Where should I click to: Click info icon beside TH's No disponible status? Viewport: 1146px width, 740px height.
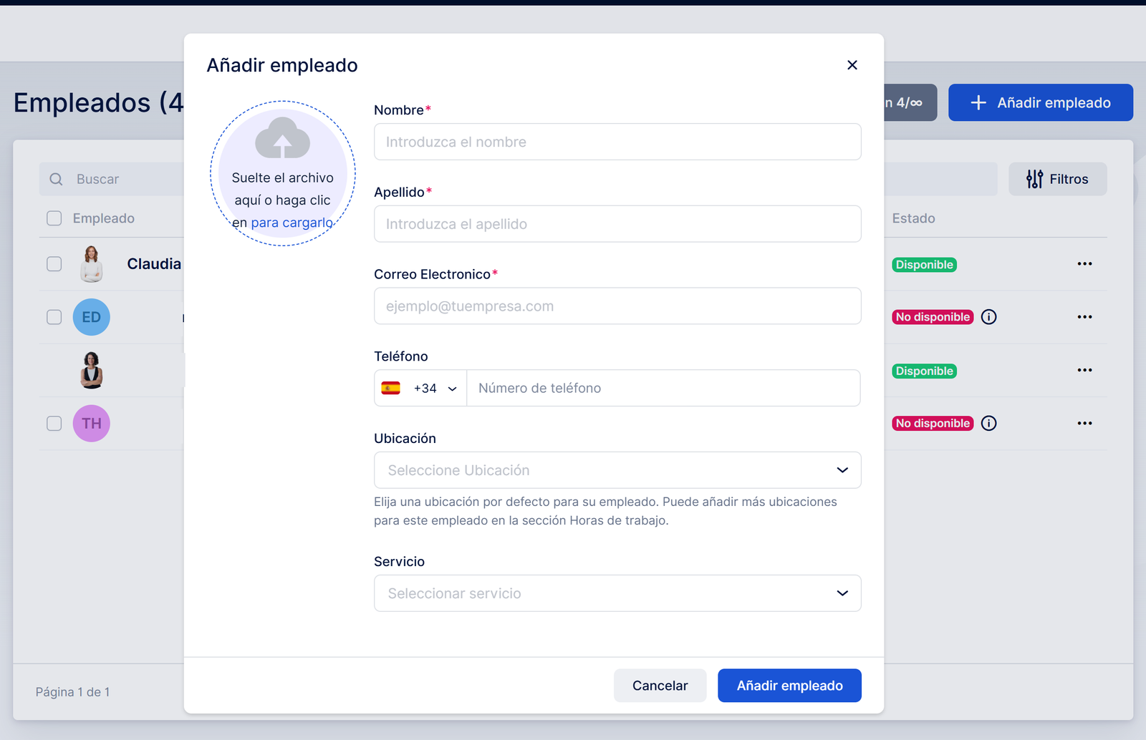tap(988, 424)
